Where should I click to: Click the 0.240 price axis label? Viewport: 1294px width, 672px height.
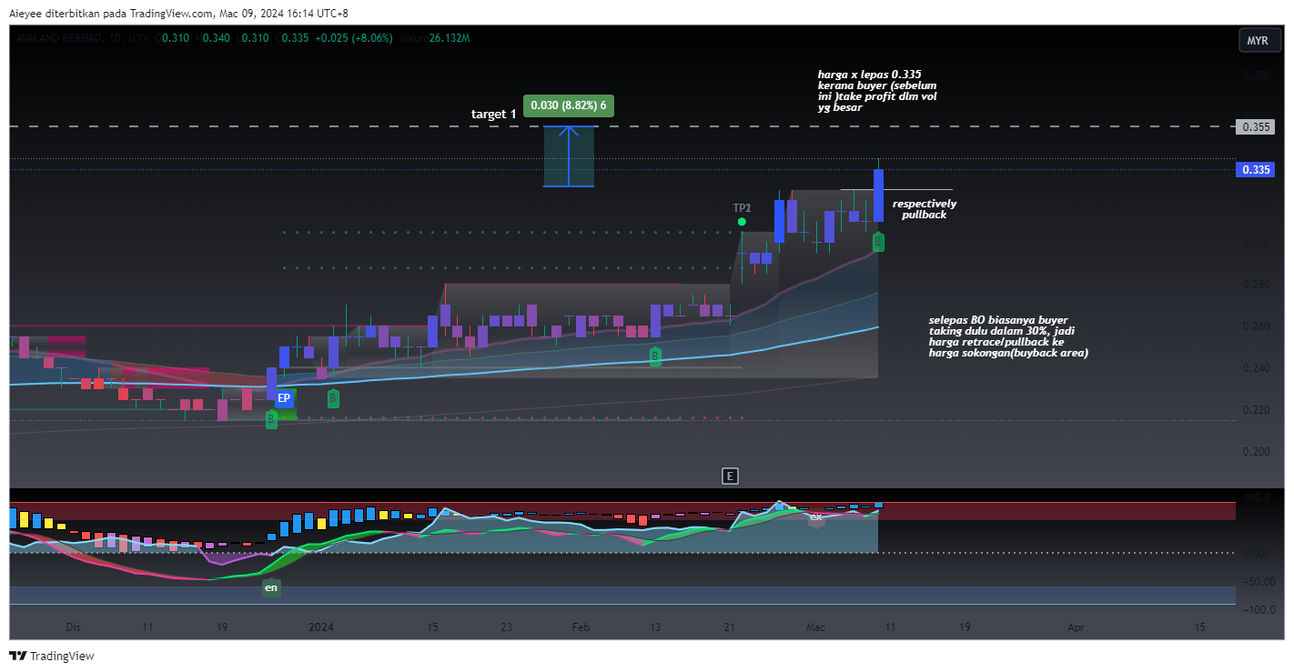(1256, 368)
